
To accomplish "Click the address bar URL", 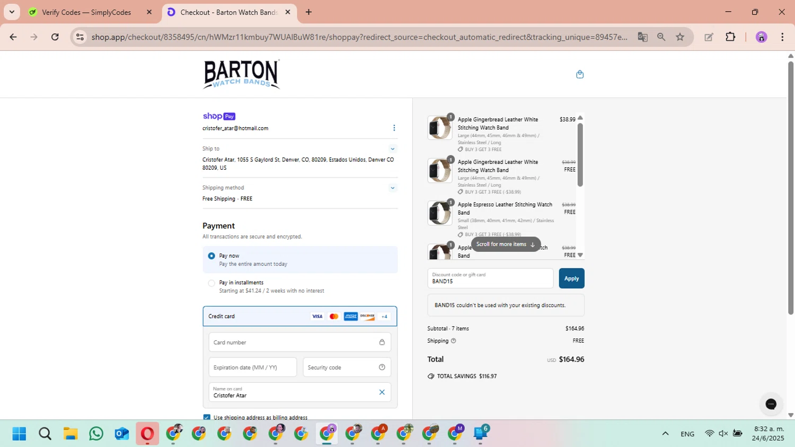I will click(359, 37).
